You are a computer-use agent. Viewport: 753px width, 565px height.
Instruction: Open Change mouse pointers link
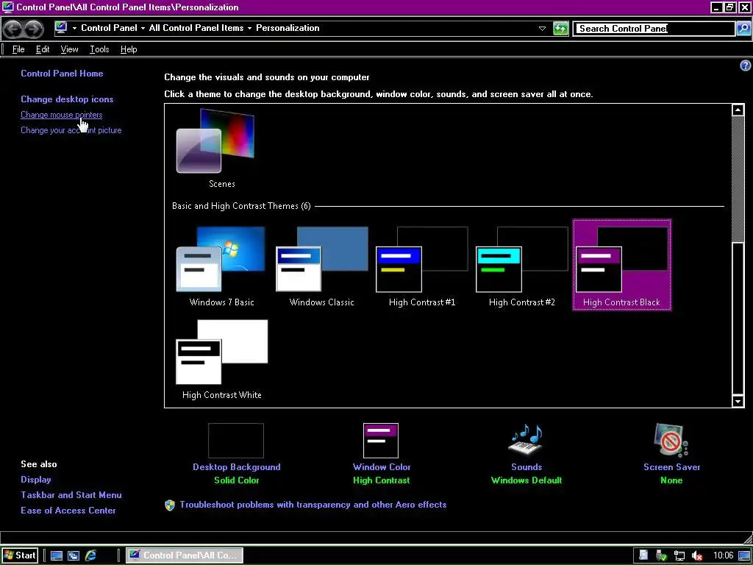click(x=62, y=115)
